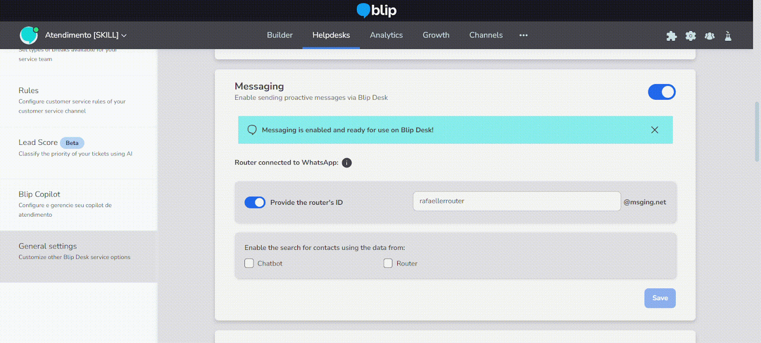Open the Atendimento [SKILL] bot avatar
The height and width of the screenshot is (343, 761).
tap(29, 35)
